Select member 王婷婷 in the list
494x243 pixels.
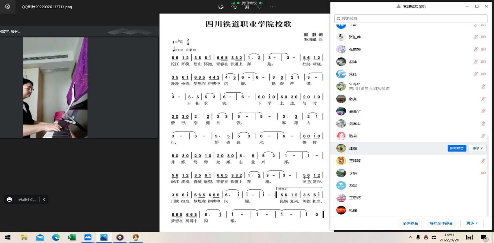355,161
